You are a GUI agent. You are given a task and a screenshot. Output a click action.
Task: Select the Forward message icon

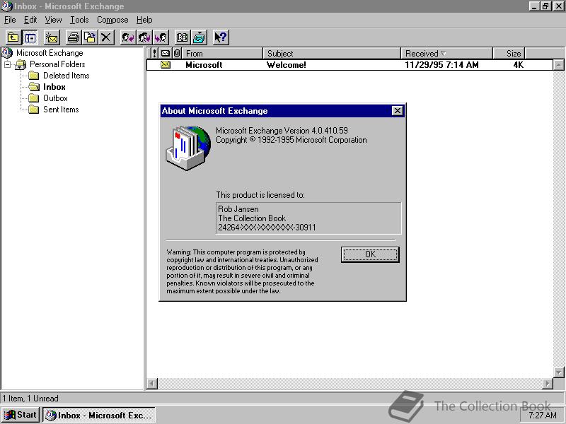160,37
